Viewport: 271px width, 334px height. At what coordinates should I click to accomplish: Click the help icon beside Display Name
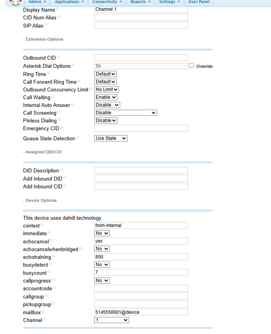pos(57,9)
